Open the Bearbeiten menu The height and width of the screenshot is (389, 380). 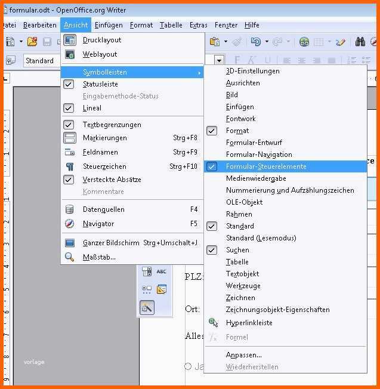(40, 25)
